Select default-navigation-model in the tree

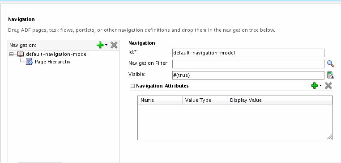point(57,54)
